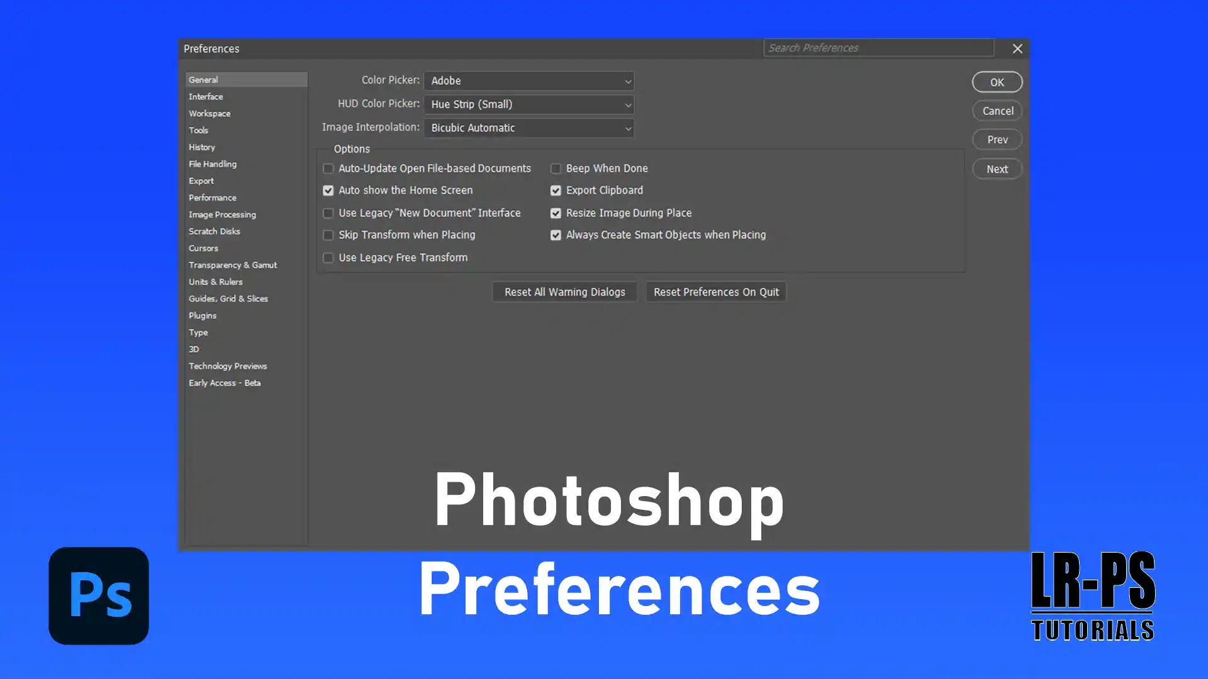Click the Early Access - Beta sidebar item
The height and width of the screenshot is (679, 1208).
coord(225,382)
